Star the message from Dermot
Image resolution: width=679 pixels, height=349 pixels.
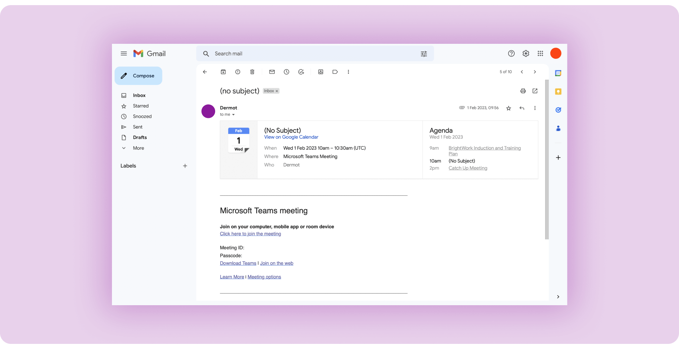click(509, 108)
